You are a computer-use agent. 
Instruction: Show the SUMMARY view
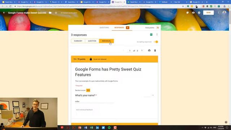click(78, 41)
